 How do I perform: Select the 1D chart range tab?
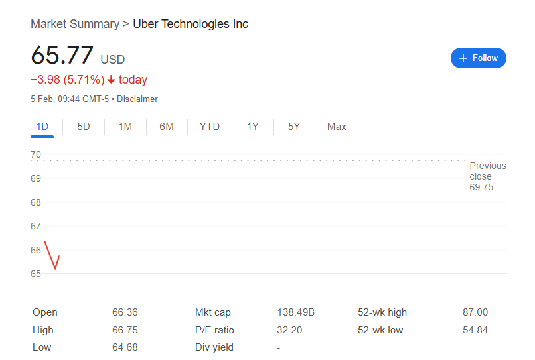[42, 127]
